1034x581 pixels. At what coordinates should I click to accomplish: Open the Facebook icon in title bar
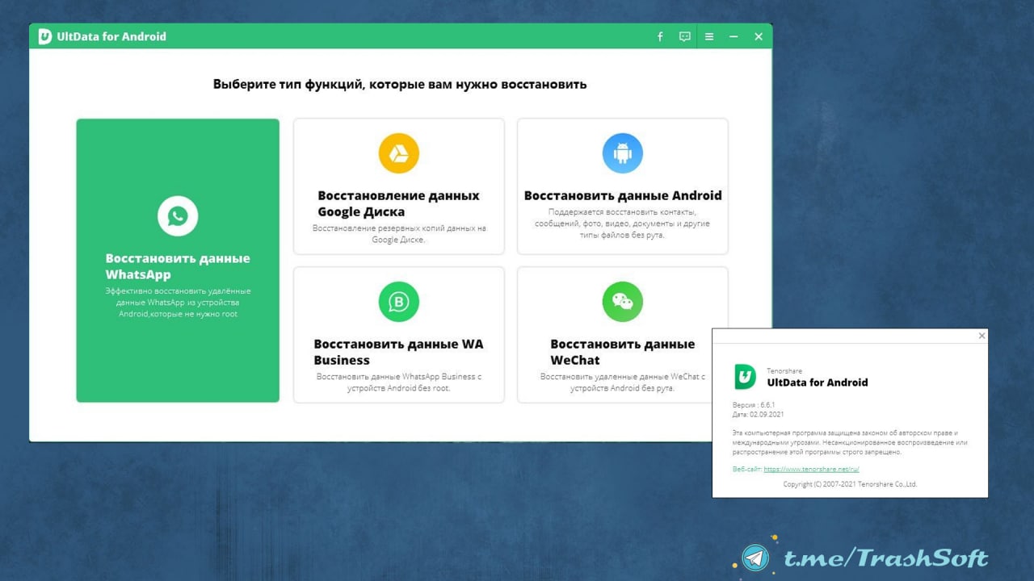pyautogui.click(x=660, y=36)
